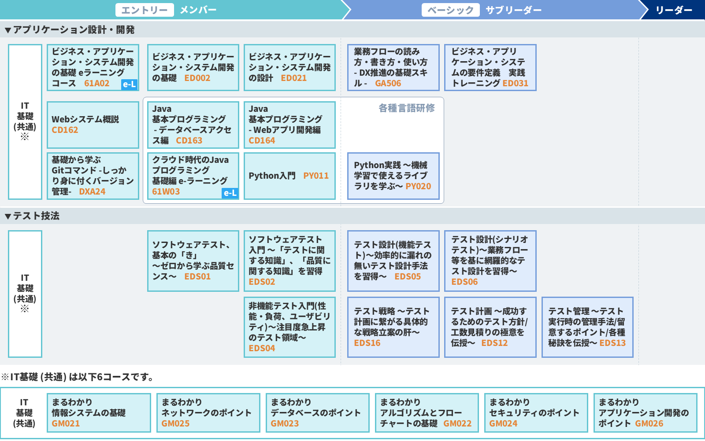Open Java基本プログラミング Webアプリ開発編 CD164
The width and height of the screenshot is (705, 441).
tap(289, 125)
